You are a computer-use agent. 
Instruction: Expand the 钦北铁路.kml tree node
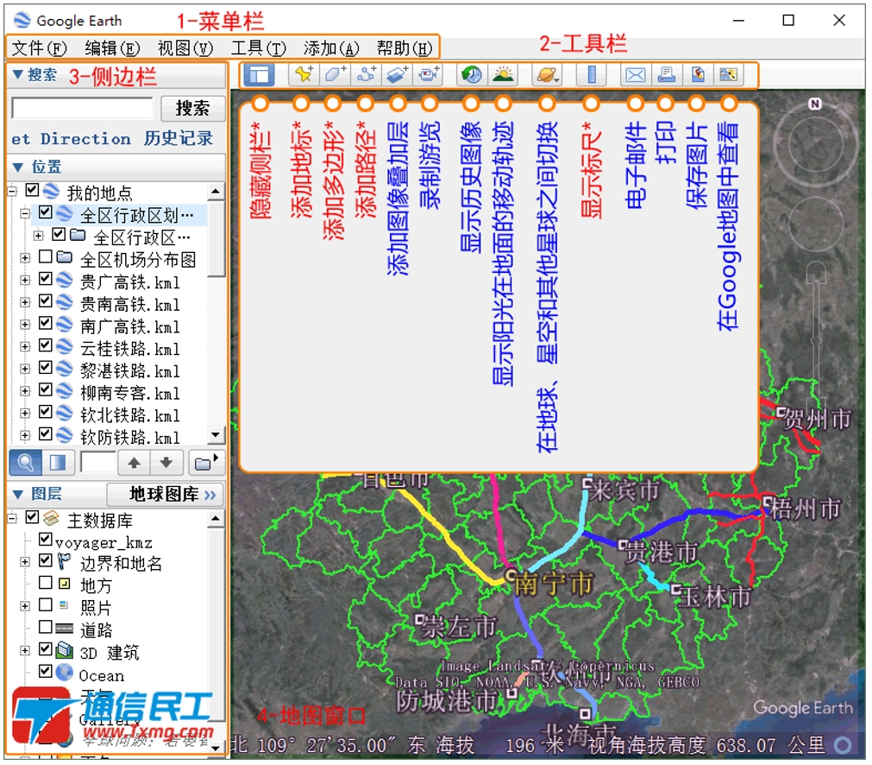point(24,414)
